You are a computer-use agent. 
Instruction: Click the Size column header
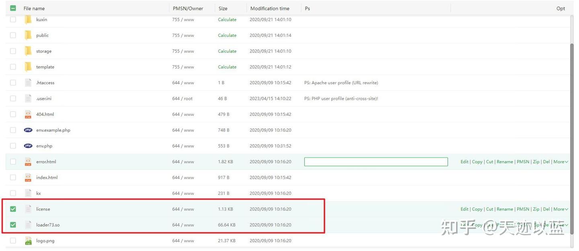(x=222, y=8)
